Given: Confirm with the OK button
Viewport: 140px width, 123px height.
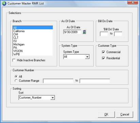Looking at the screenshot, I should (106, 114).
